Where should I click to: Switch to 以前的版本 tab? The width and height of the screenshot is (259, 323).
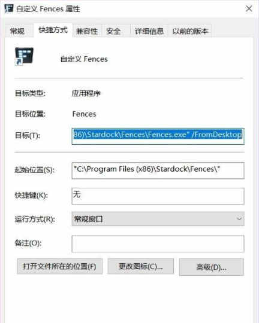coord(190,31)
